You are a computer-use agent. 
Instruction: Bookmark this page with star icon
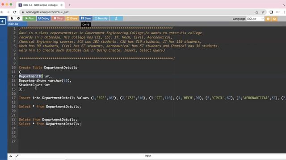pyautogui.click(x=263, y=12)
